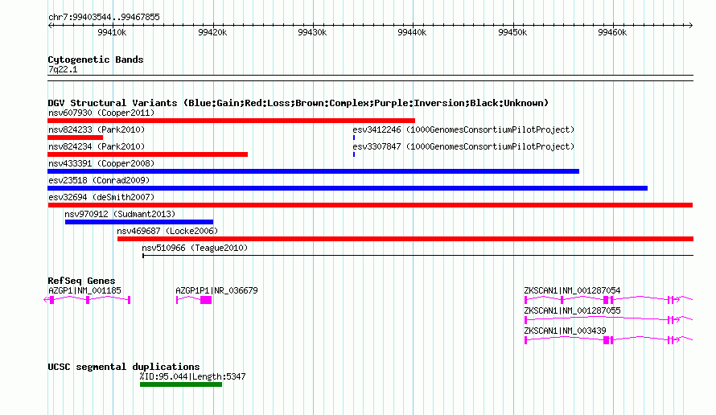716x415 pixels.
Task: Select the ZKSCAN1|NM_001287055 transcript glyph
Action: pos(609,320)
